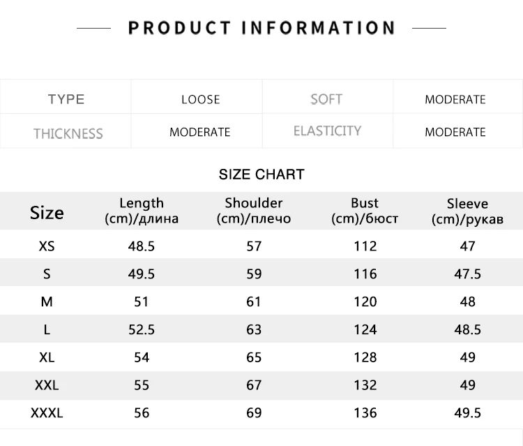Select the XL size row label
Image resolution: width=523 pixels, height=446 pixels.
click(x=47, y=357)
